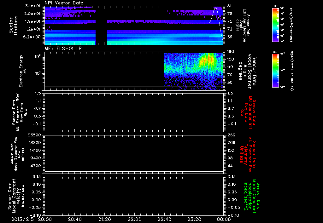Click the 98 telemetry tick label
Screen dimensions: 323x223
230,158
